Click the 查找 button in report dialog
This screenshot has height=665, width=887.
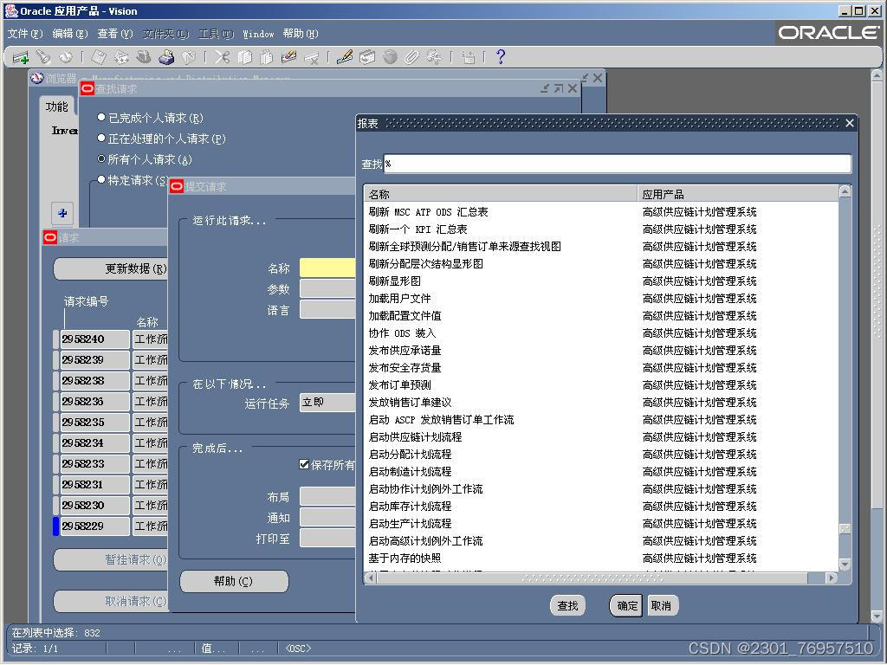[x=567, y=605]
